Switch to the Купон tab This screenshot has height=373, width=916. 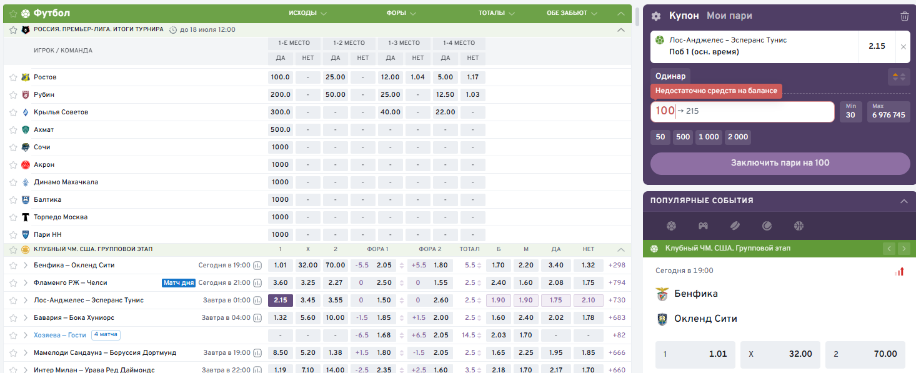point(684,16)
